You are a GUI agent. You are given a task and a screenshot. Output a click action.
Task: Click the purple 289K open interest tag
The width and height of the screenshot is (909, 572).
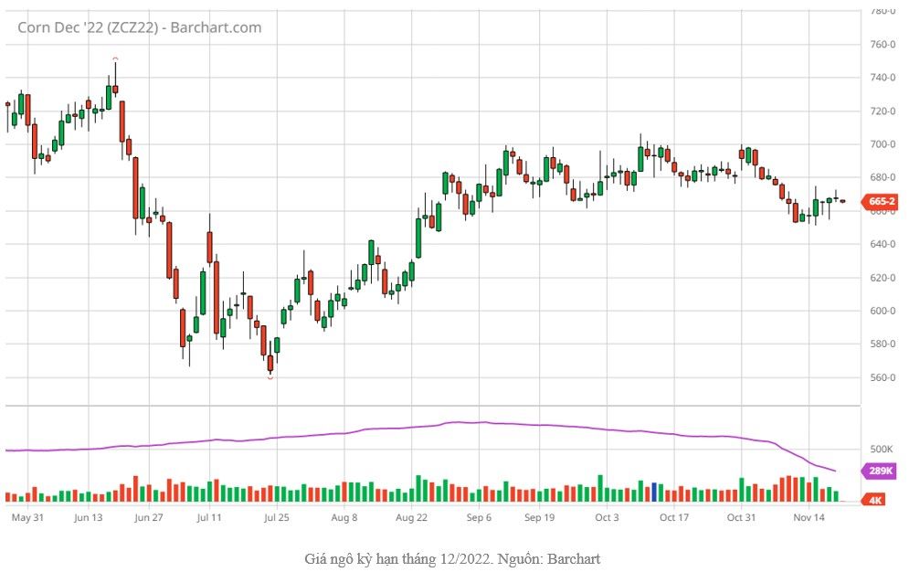click(x=880, y=471)
